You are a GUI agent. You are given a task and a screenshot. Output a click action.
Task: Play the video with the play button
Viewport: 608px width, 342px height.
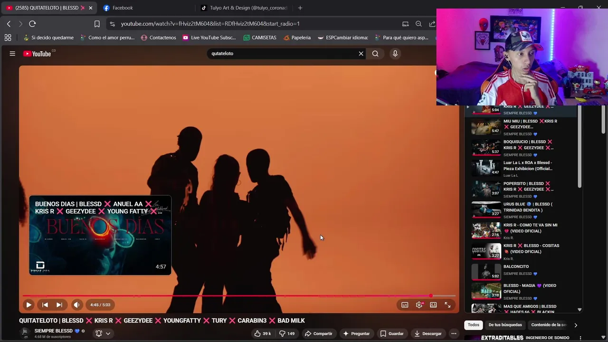28,305
